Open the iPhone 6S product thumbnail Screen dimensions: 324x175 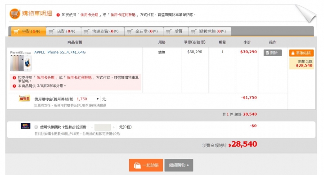(21, 61)
